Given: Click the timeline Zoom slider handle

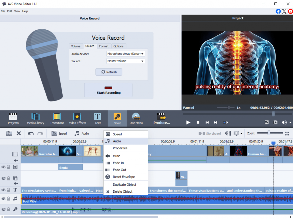Looking at the screenshot, I should point(269,133).
